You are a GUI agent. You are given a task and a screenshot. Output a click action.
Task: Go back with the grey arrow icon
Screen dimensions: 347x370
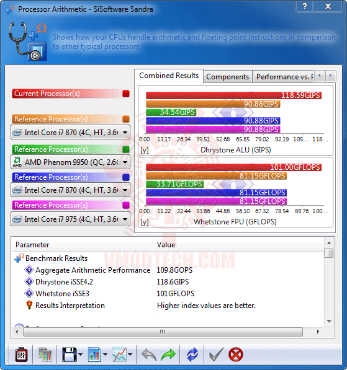pyautogui.click(x=149, y=355)
